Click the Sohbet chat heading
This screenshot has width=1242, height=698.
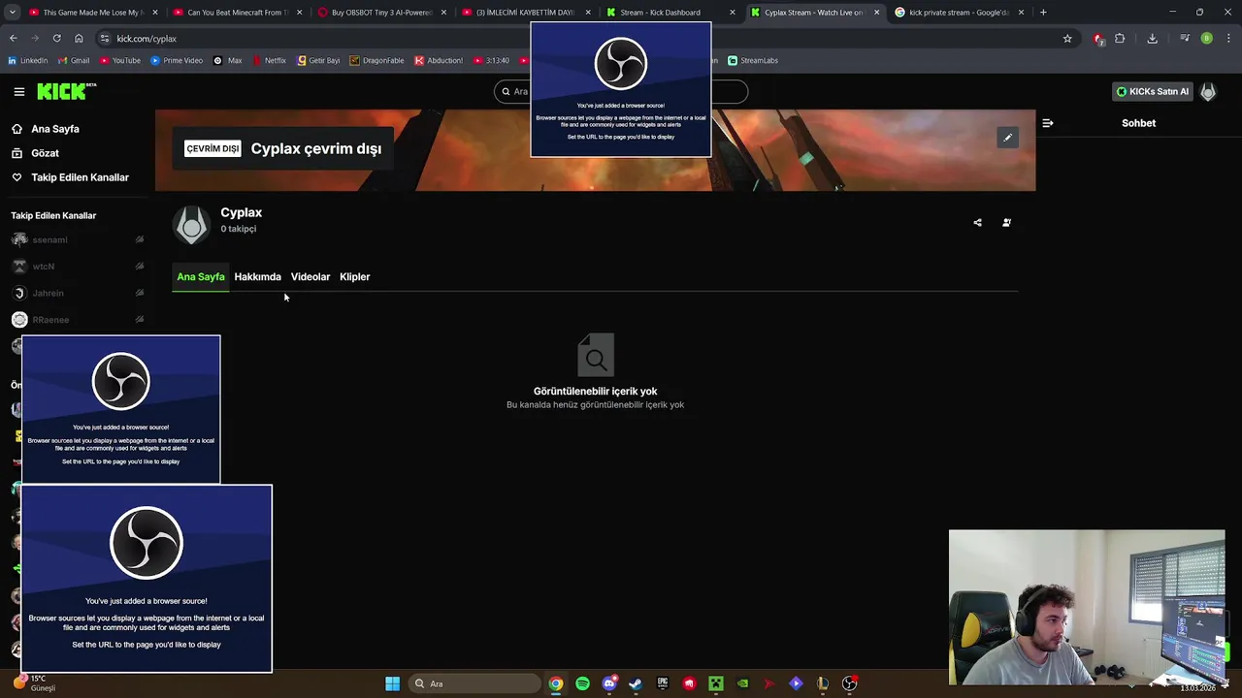[x=1138, y=123]
